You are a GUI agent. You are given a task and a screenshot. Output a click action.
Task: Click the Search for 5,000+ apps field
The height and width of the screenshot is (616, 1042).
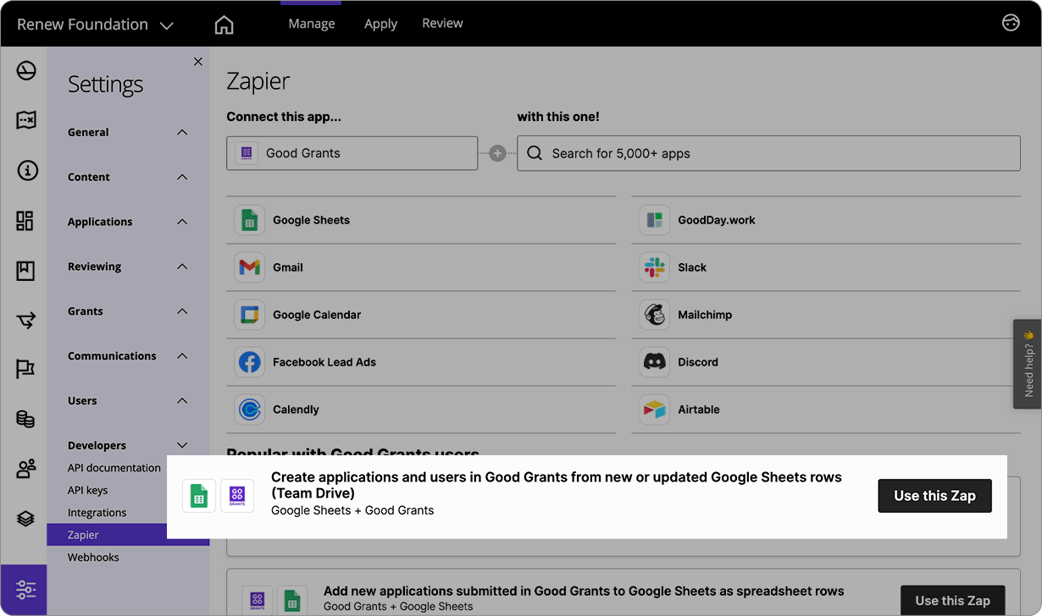[768, 152]
